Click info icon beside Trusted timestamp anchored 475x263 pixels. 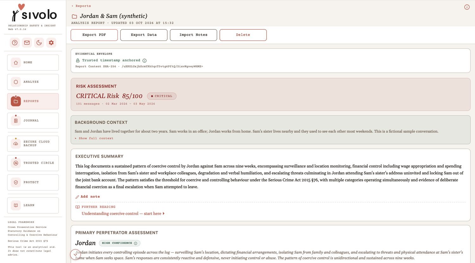click(144, 60)
